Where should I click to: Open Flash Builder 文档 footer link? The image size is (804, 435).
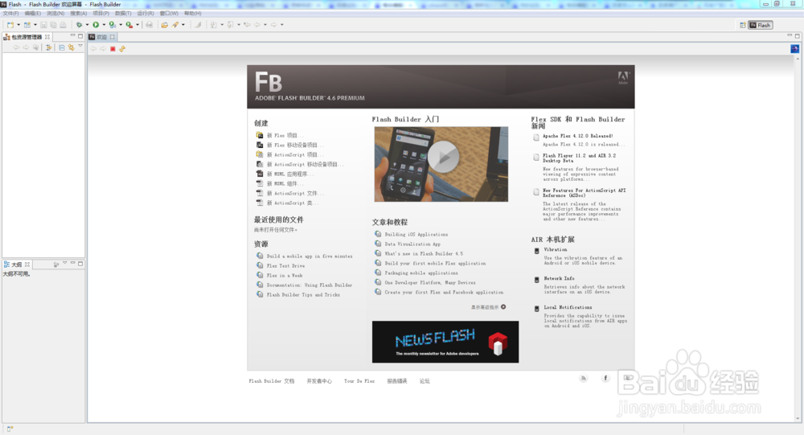pos(272,381)
